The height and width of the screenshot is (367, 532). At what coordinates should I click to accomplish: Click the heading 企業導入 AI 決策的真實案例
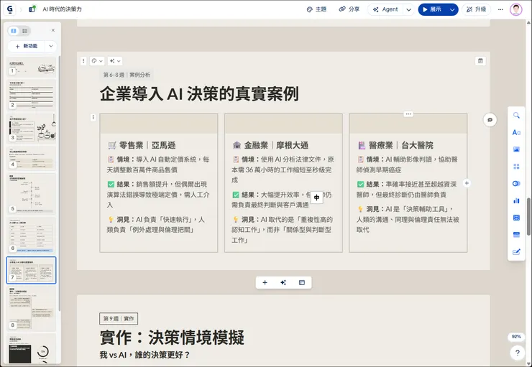(x=199, y=94)
